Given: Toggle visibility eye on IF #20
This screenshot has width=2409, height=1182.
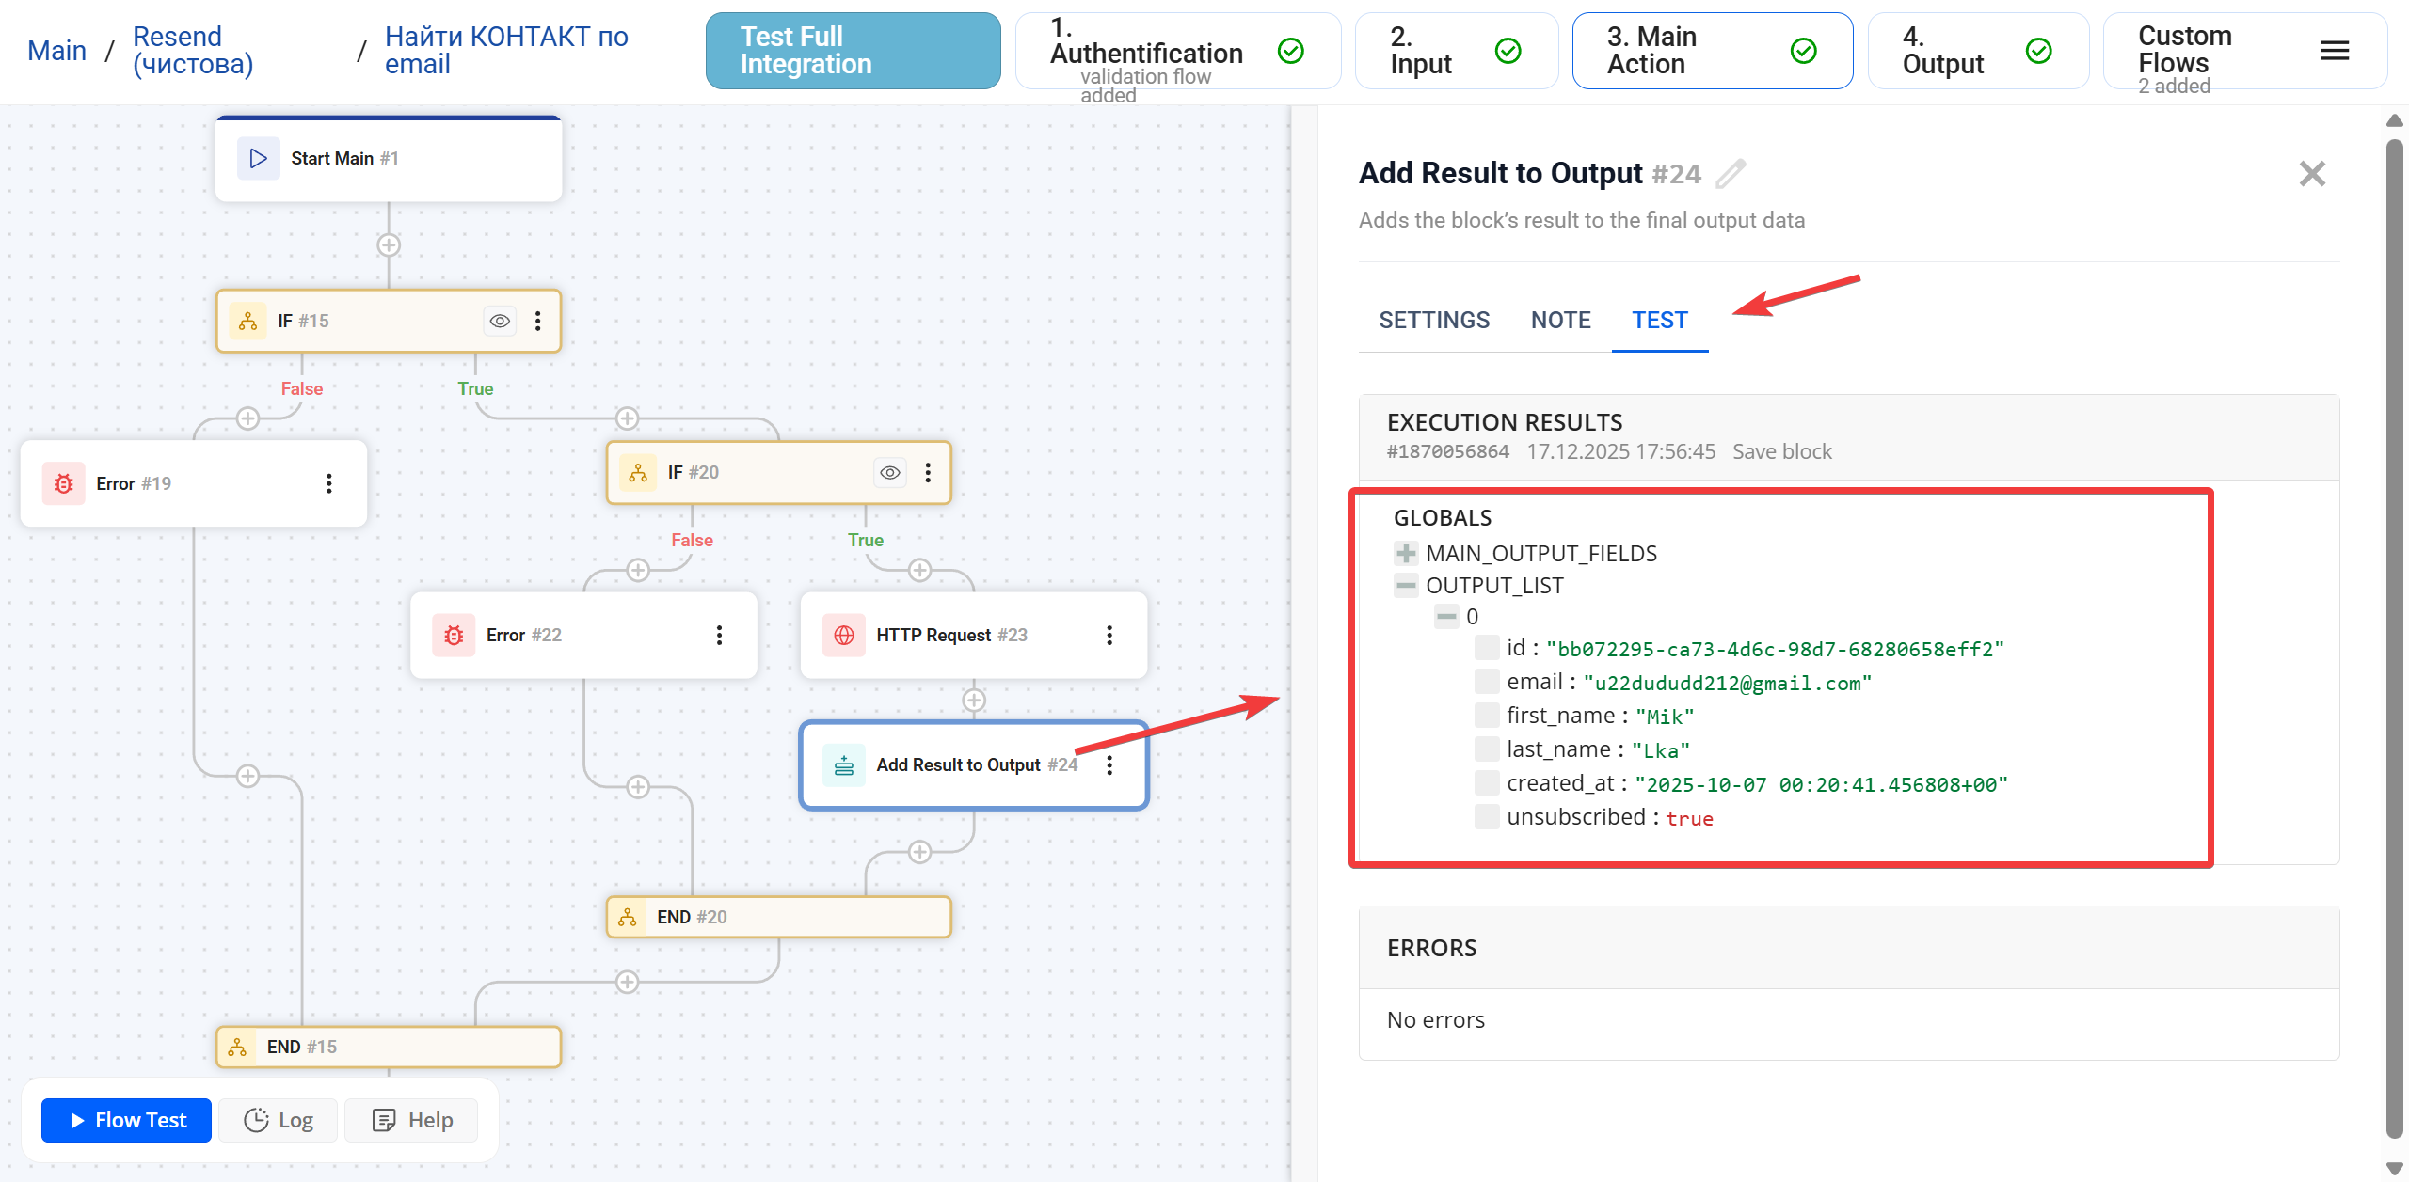Looking at the screenshot, I should [888, 472].
